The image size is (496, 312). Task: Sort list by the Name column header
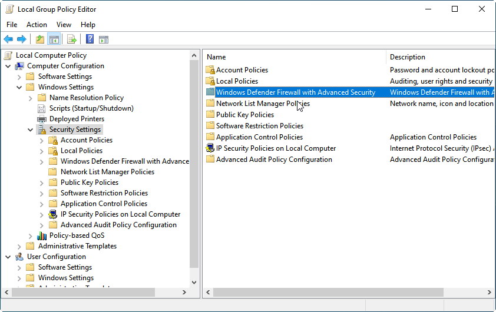click(x=295, y=57)
